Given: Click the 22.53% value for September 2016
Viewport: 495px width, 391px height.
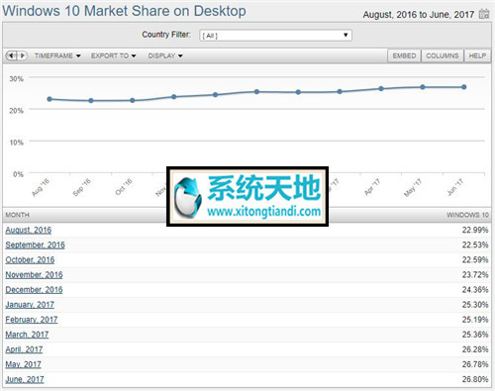Looking at the screenshot, I should click(475, 244).
